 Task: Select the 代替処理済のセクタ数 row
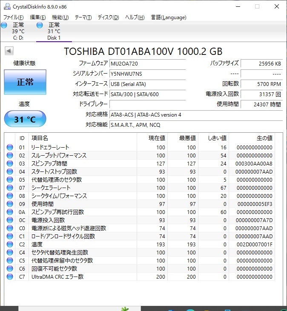coord(140,180)
